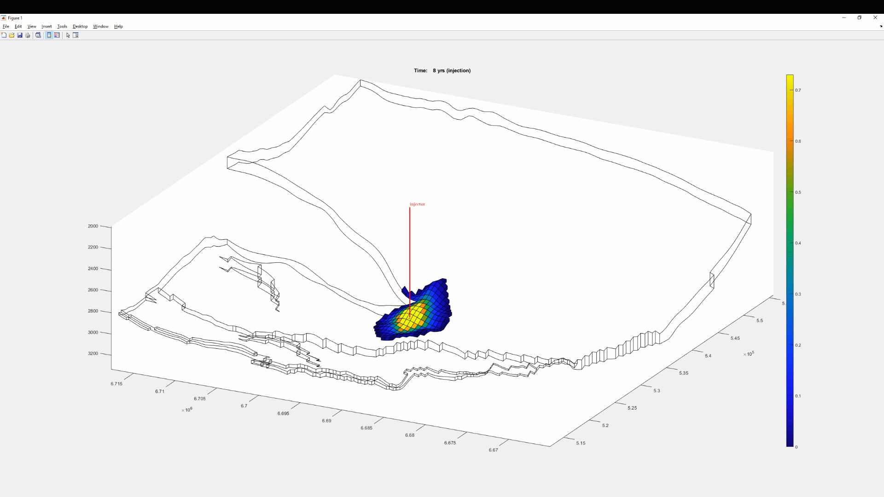Expand the Edit menu
884x497 pixels.
pos(18,26)
